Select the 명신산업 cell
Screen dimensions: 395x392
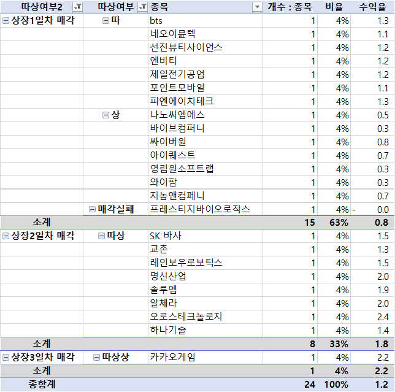click(205, 277)
